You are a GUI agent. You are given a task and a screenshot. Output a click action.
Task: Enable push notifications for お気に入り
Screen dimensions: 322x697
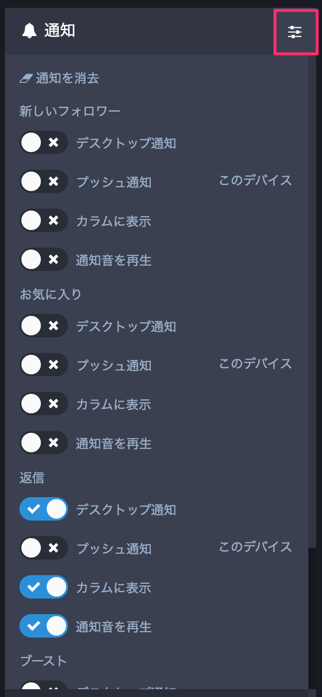coord(44,365)
